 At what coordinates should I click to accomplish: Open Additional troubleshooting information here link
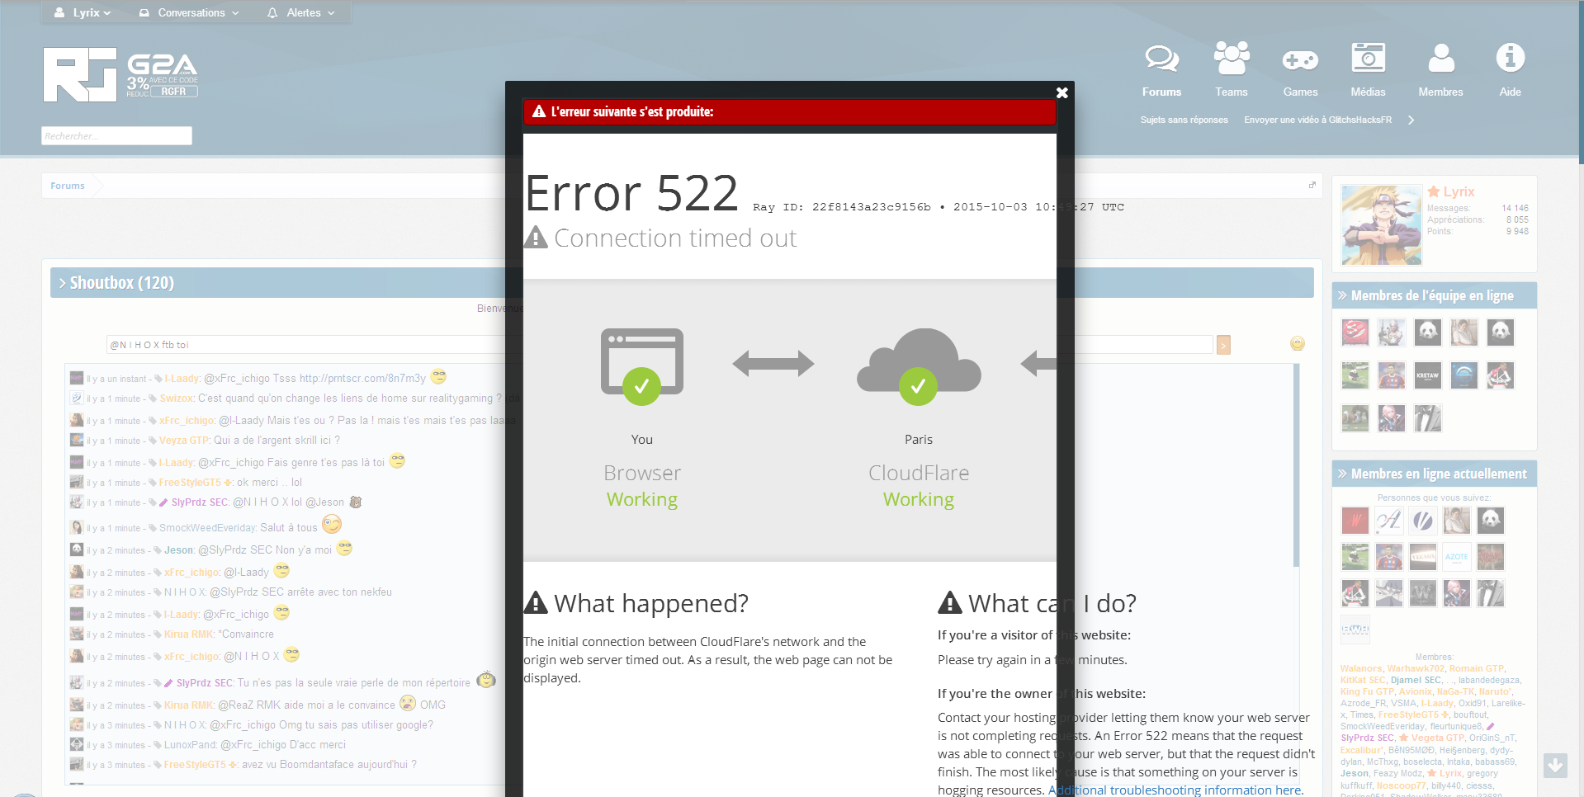[1175, 790]
